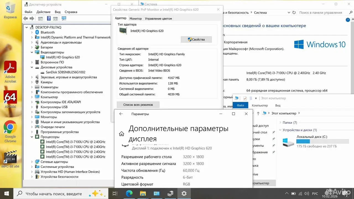Click the Windows Start button

[x=6, y=193]
